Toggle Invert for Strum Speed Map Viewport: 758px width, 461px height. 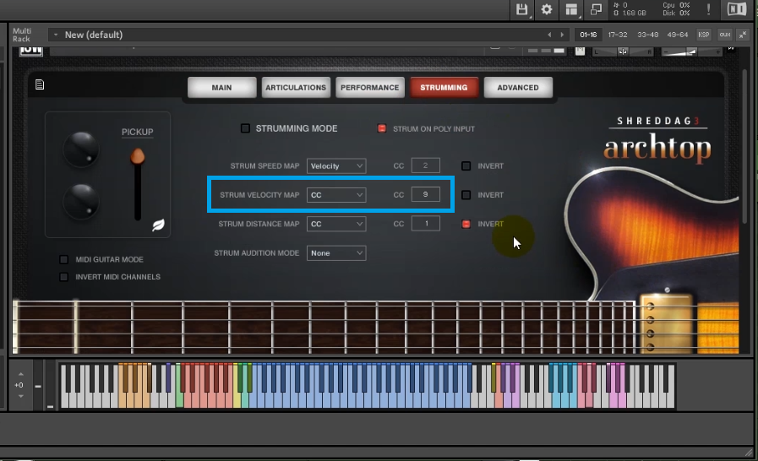466,165
